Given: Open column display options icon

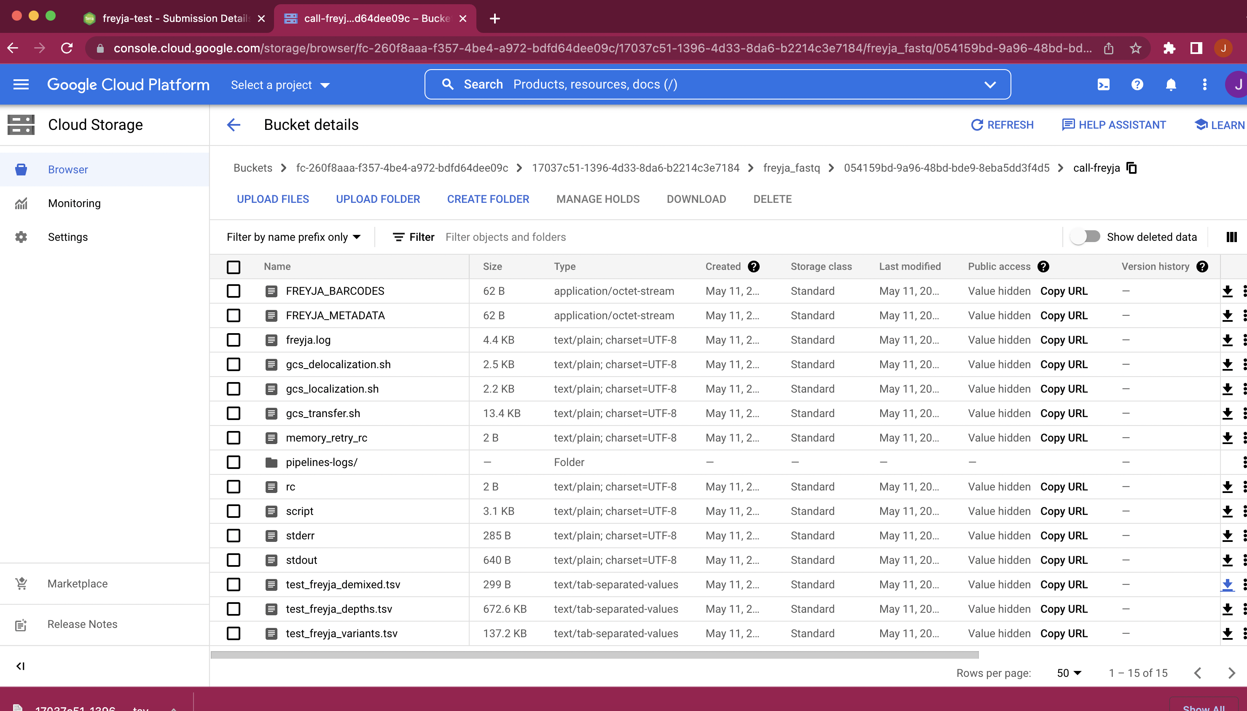Looking at the screenshot, I should point(1231,237).
